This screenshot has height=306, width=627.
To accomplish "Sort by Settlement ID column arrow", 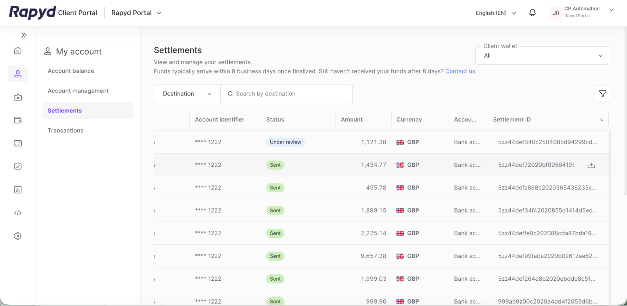I will [602, 120].
